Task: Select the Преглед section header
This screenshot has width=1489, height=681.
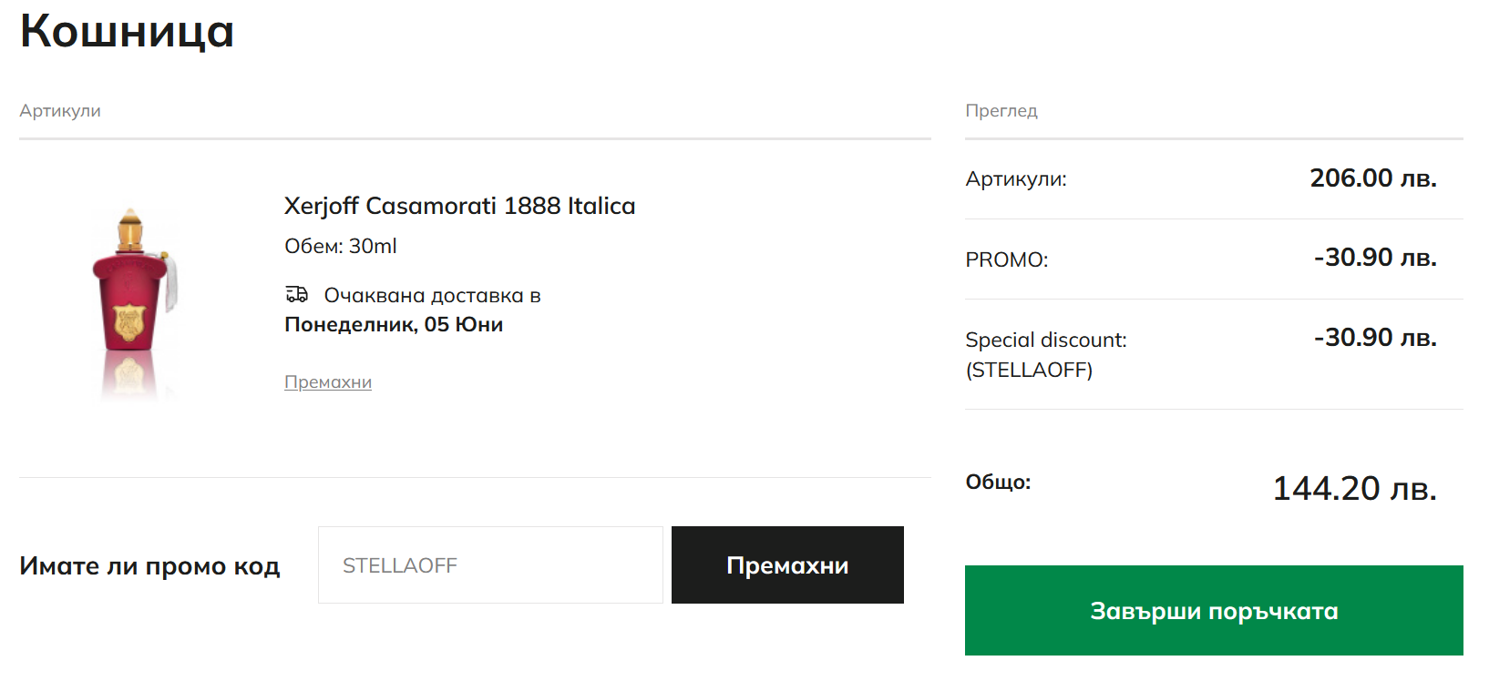Action: (x=1001, y=111)
